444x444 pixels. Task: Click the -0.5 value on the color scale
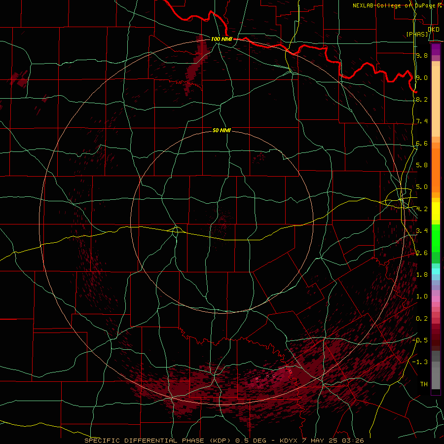click(420, 340)
